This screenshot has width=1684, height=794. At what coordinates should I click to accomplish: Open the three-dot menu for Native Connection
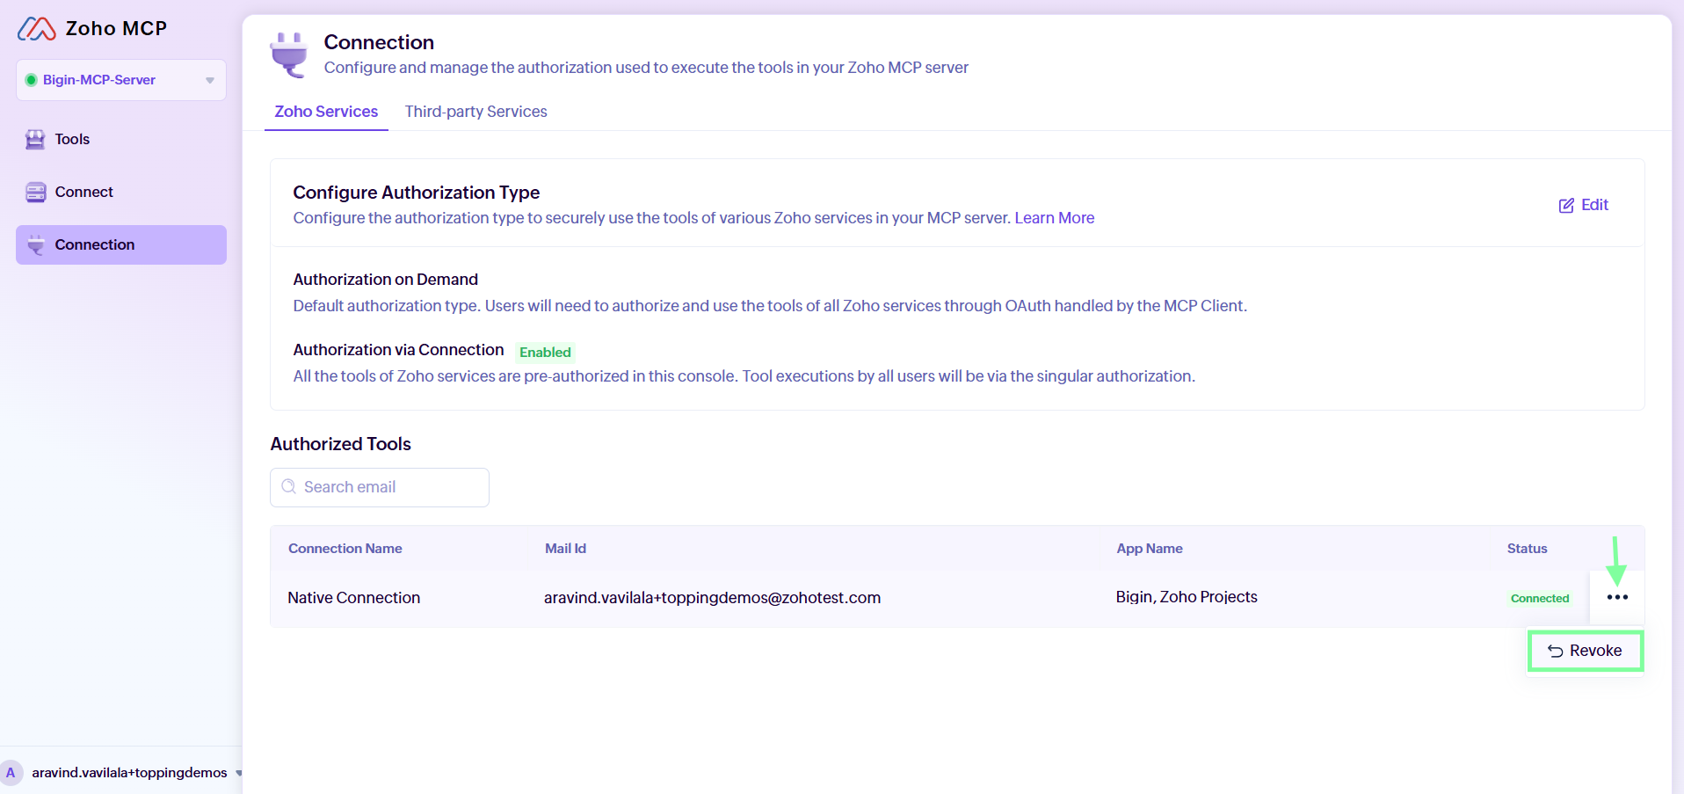[x=1617, y=598]
